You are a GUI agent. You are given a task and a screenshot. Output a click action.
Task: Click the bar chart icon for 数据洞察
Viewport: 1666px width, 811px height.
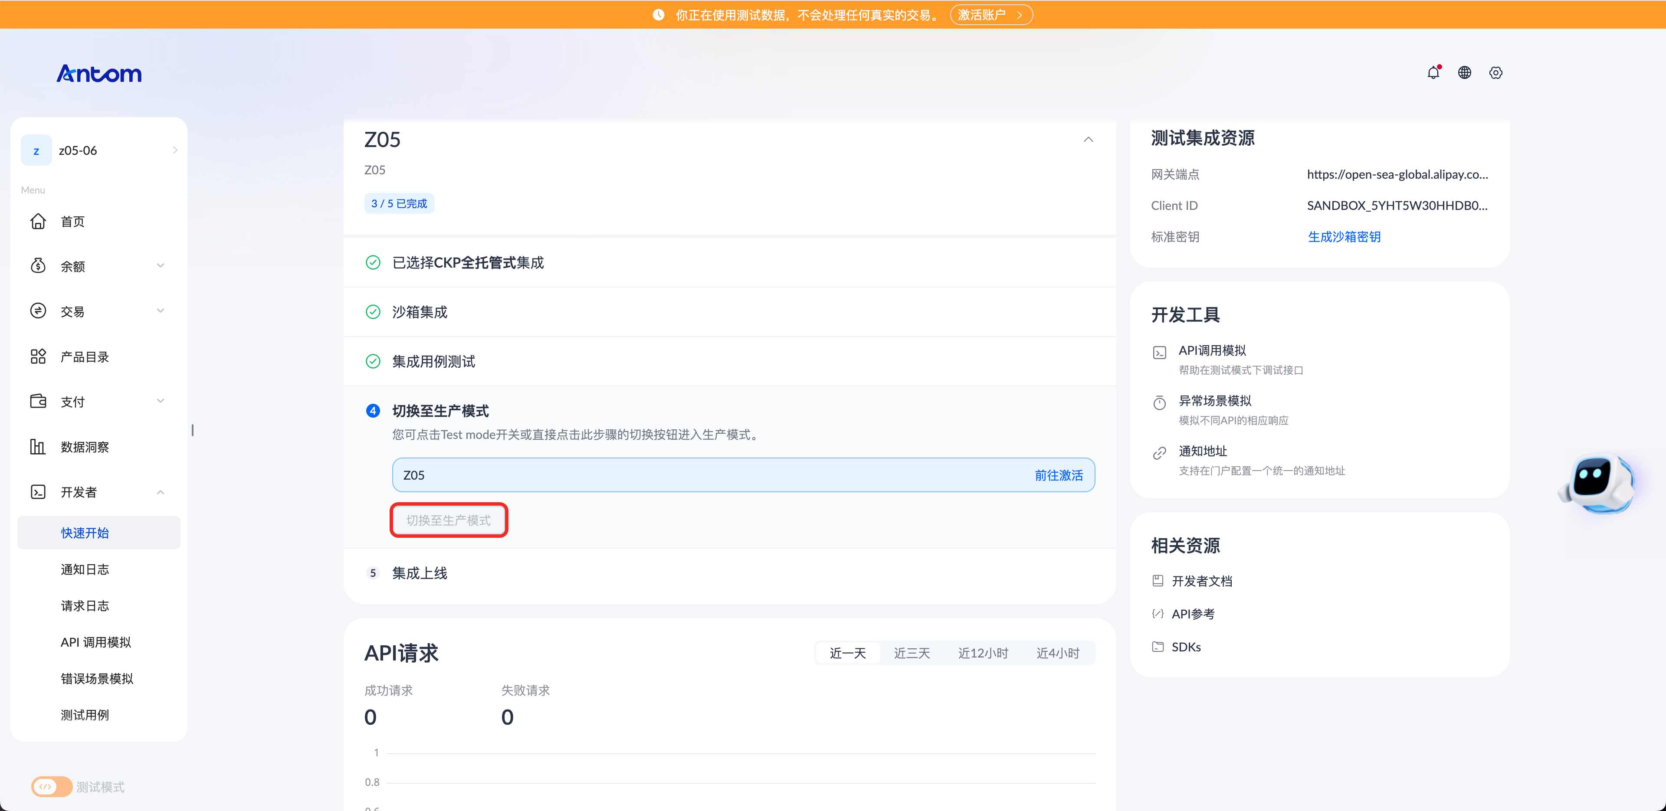click(38, 447)
